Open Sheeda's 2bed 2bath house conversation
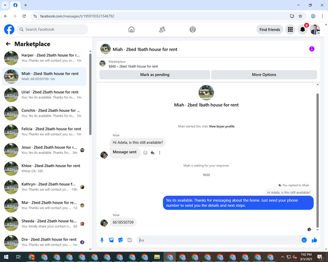Viewport: 328px width, 262px height. (44, 223)
